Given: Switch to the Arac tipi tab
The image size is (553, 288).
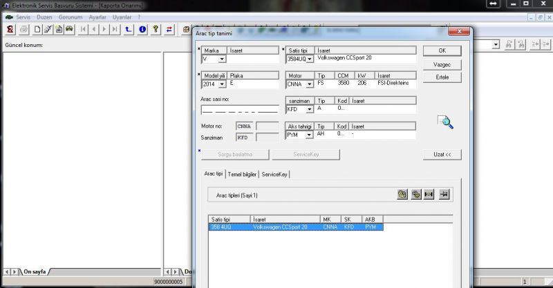Looking at the screenshot, I should [x=214, y=174].
